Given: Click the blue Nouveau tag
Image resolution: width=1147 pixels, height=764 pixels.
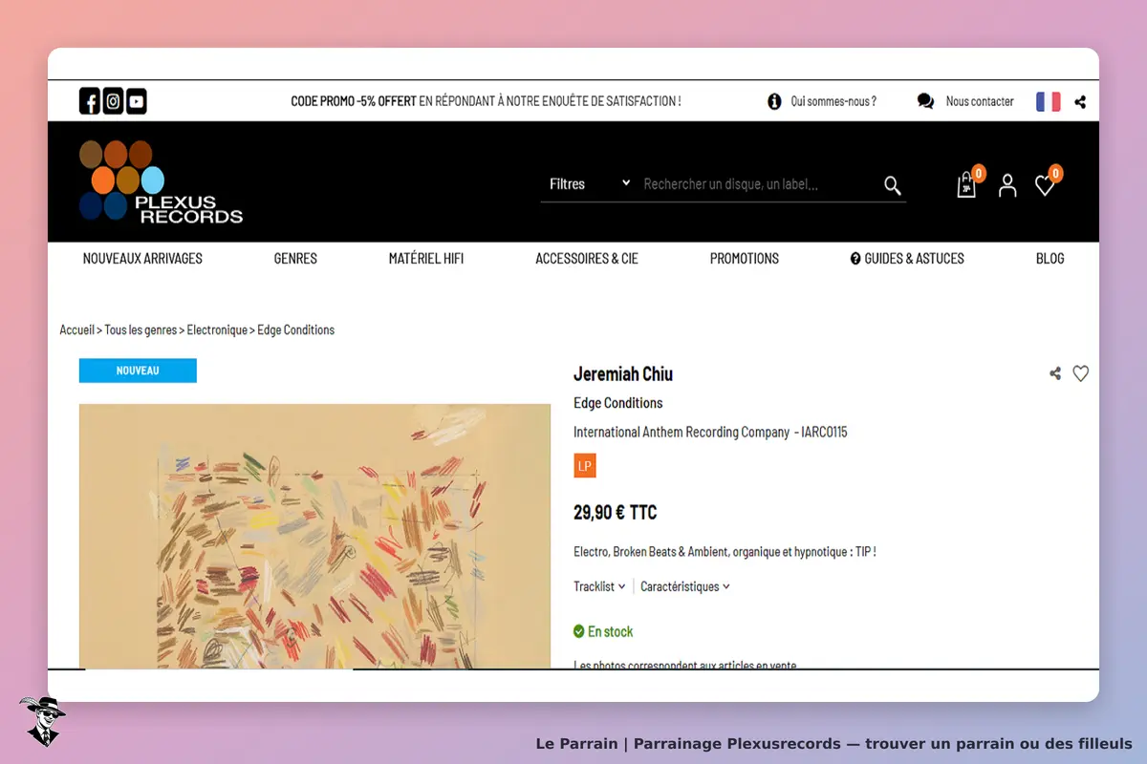Looking at the screenshot, I should (x=138, y=371).
